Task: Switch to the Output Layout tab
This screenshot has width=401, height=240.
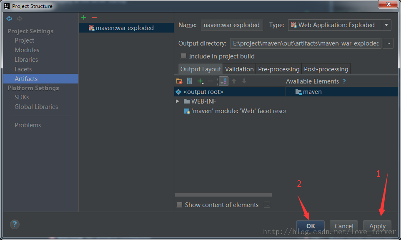Action: click(x=200, y=69)
